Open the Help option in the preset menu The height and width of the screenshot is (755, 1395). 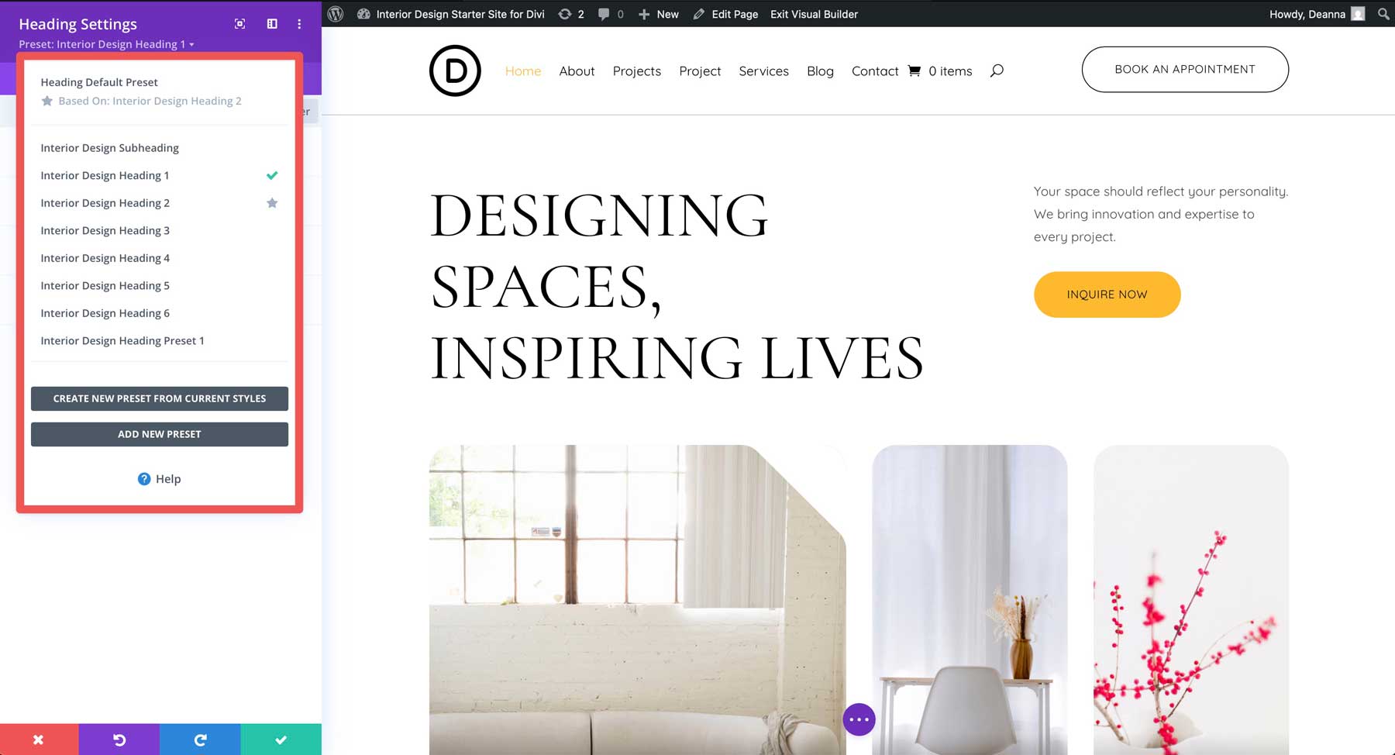pyautogui.click(x=159, y=478)
